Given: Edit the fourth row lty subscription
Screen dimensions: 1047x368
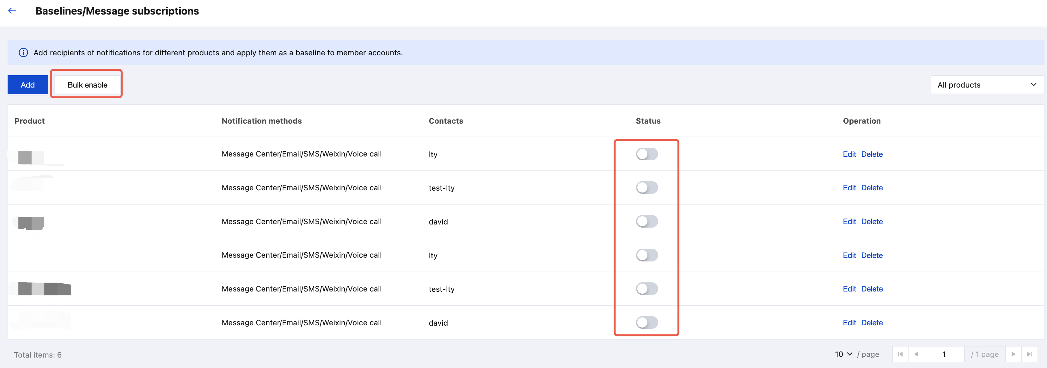Looking at the screenshot, I should [x=849, y=255].
